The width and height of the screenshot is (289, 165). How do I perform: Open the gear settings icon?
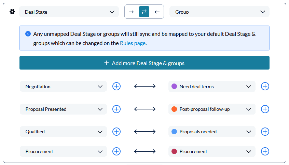[12, 12]
